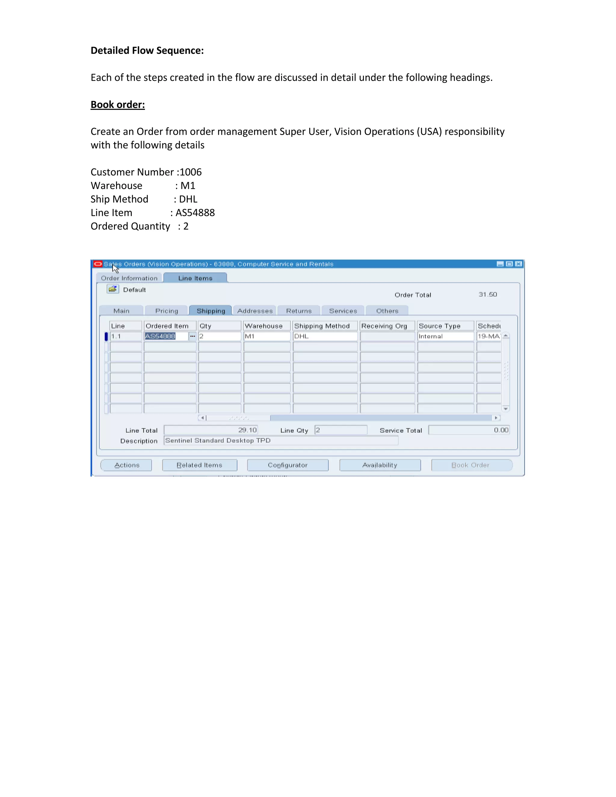616x797 pixels.
Task: Click the Line Qty field
Action: click(341, 430)
